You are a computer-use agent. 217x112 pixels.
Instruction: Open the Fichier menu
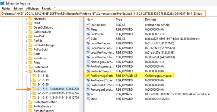point(6,8)
